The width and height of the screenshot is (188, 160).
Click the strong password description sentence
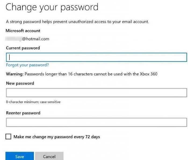click(x=77, y=22)
